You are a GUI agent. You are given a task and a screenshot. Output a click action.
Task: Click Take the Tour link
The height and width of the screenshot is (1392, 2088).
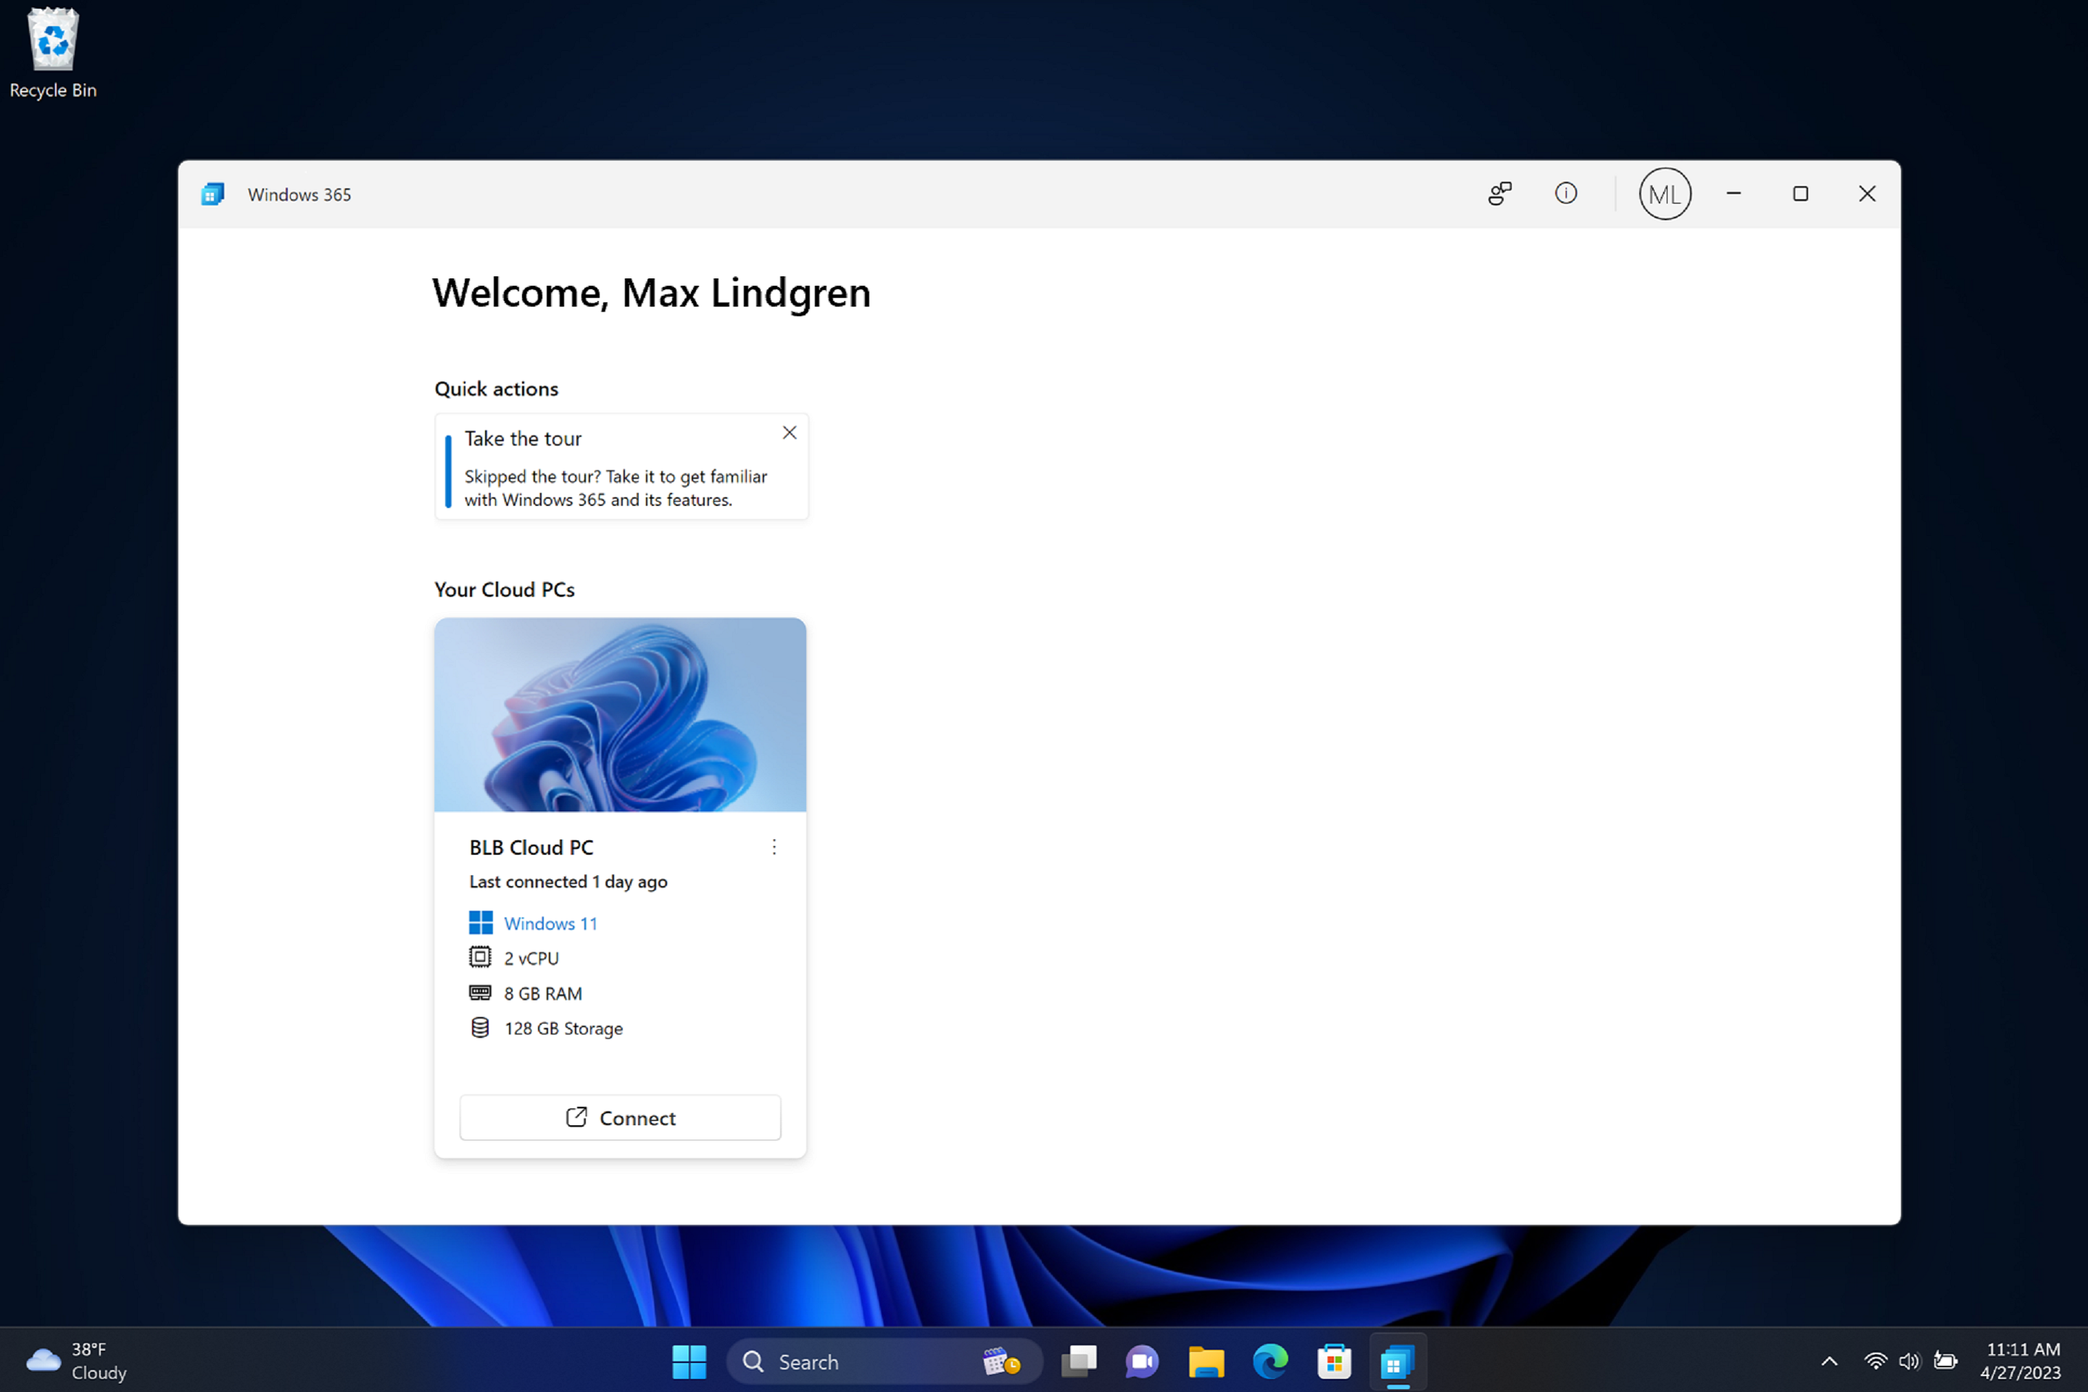coord(523,438)
